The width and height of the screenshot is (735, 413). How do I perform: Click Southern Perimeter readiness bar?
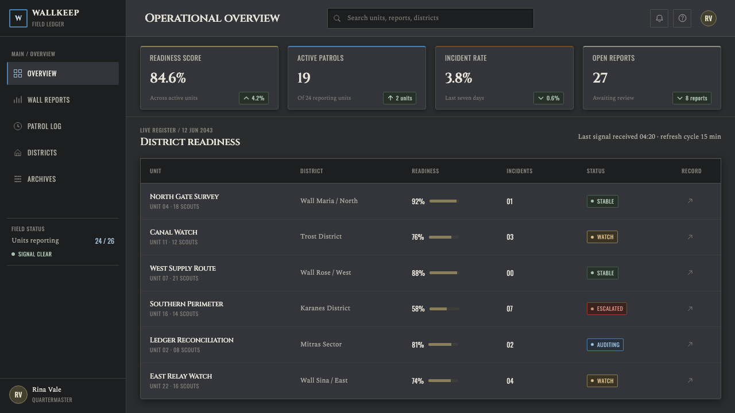tap(444, 309)
